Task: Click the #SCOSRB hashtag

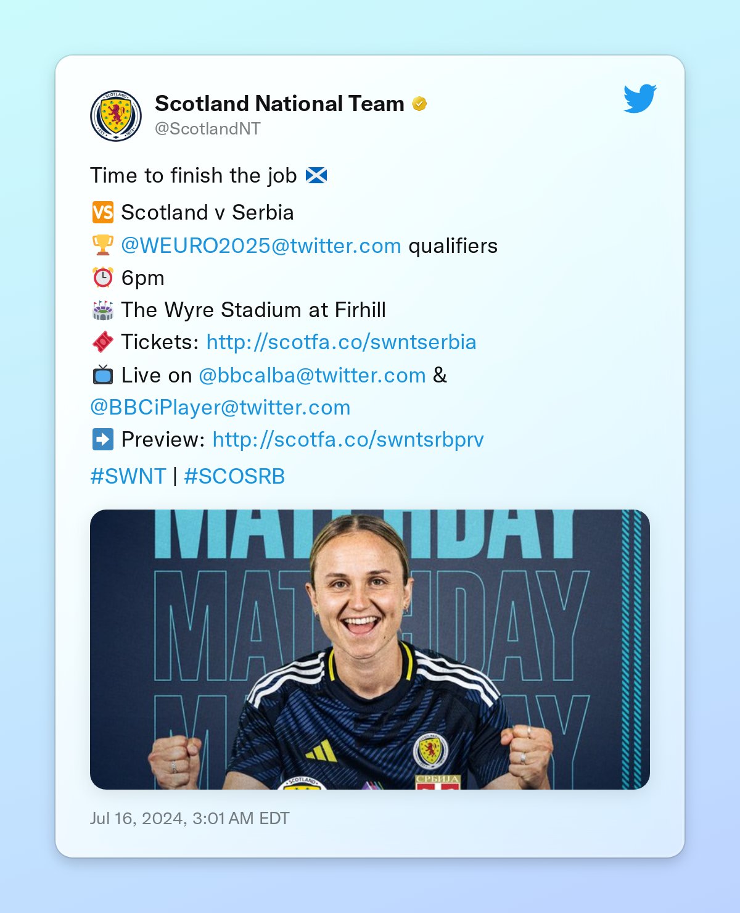Action: (x=234, y=476)
